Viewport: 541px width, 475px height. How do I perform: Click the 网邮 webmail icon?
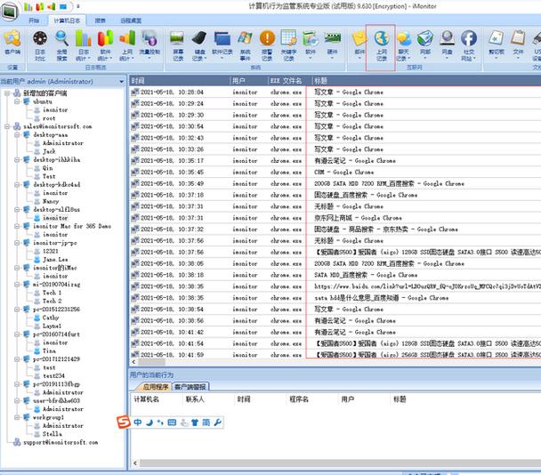click(x=425, y=44)
